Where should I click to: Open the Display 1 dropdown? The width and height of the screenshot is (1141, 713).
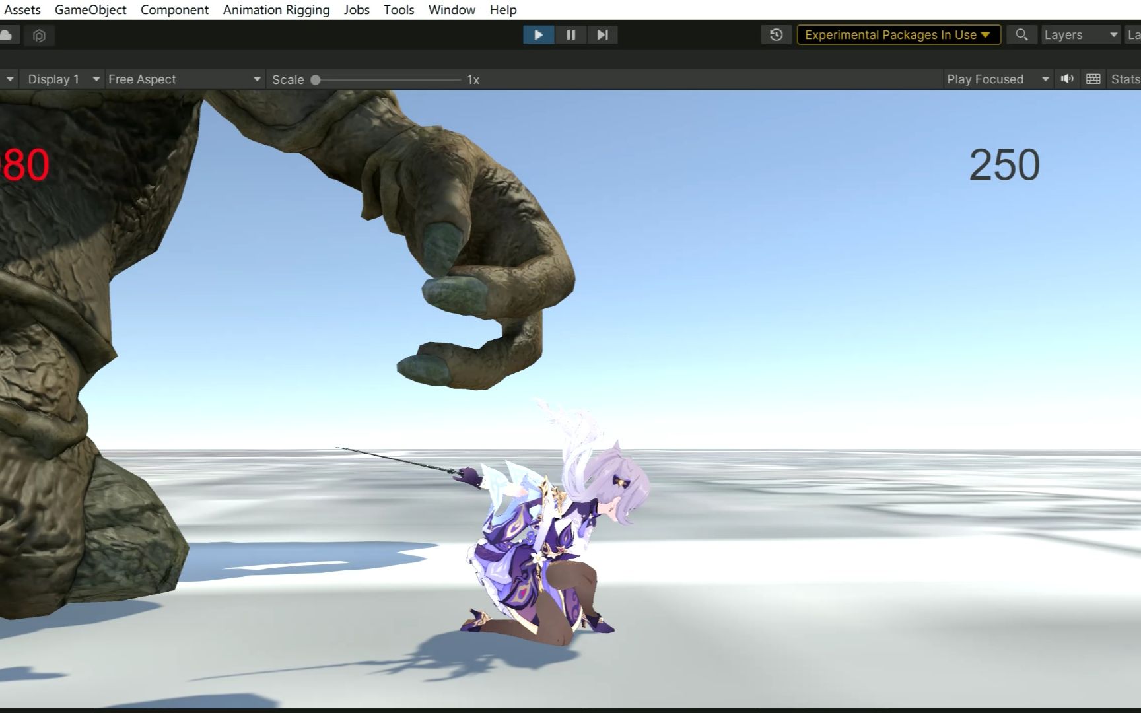[63, 79]
